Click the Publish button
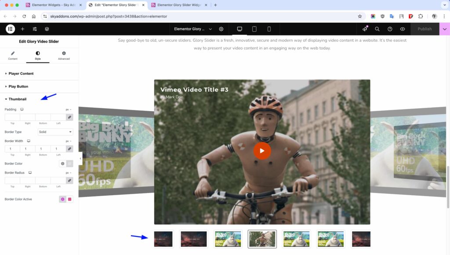This screenshot has height=255, width=450. [425, 29]
